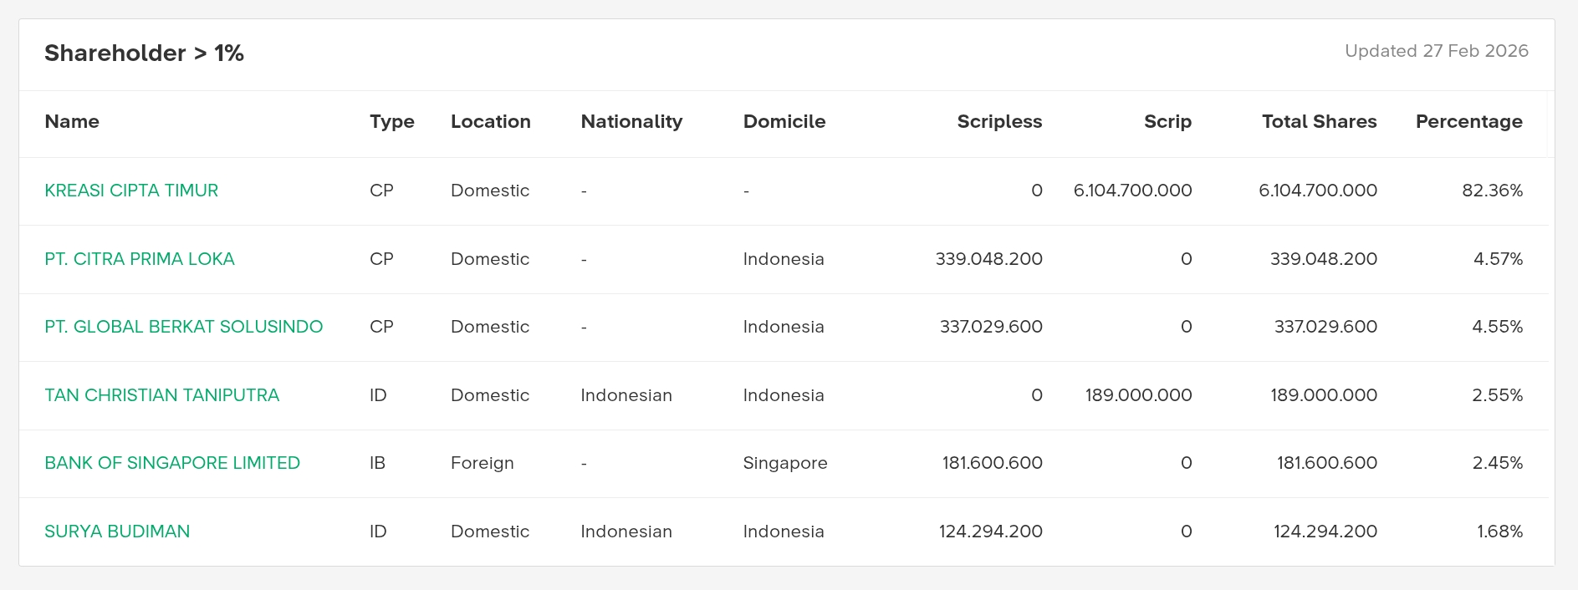This screenshot has width=1578, height=590.
Task: Click Domestic location in TAN CHRISTIAN row
Action: point(490,395)
